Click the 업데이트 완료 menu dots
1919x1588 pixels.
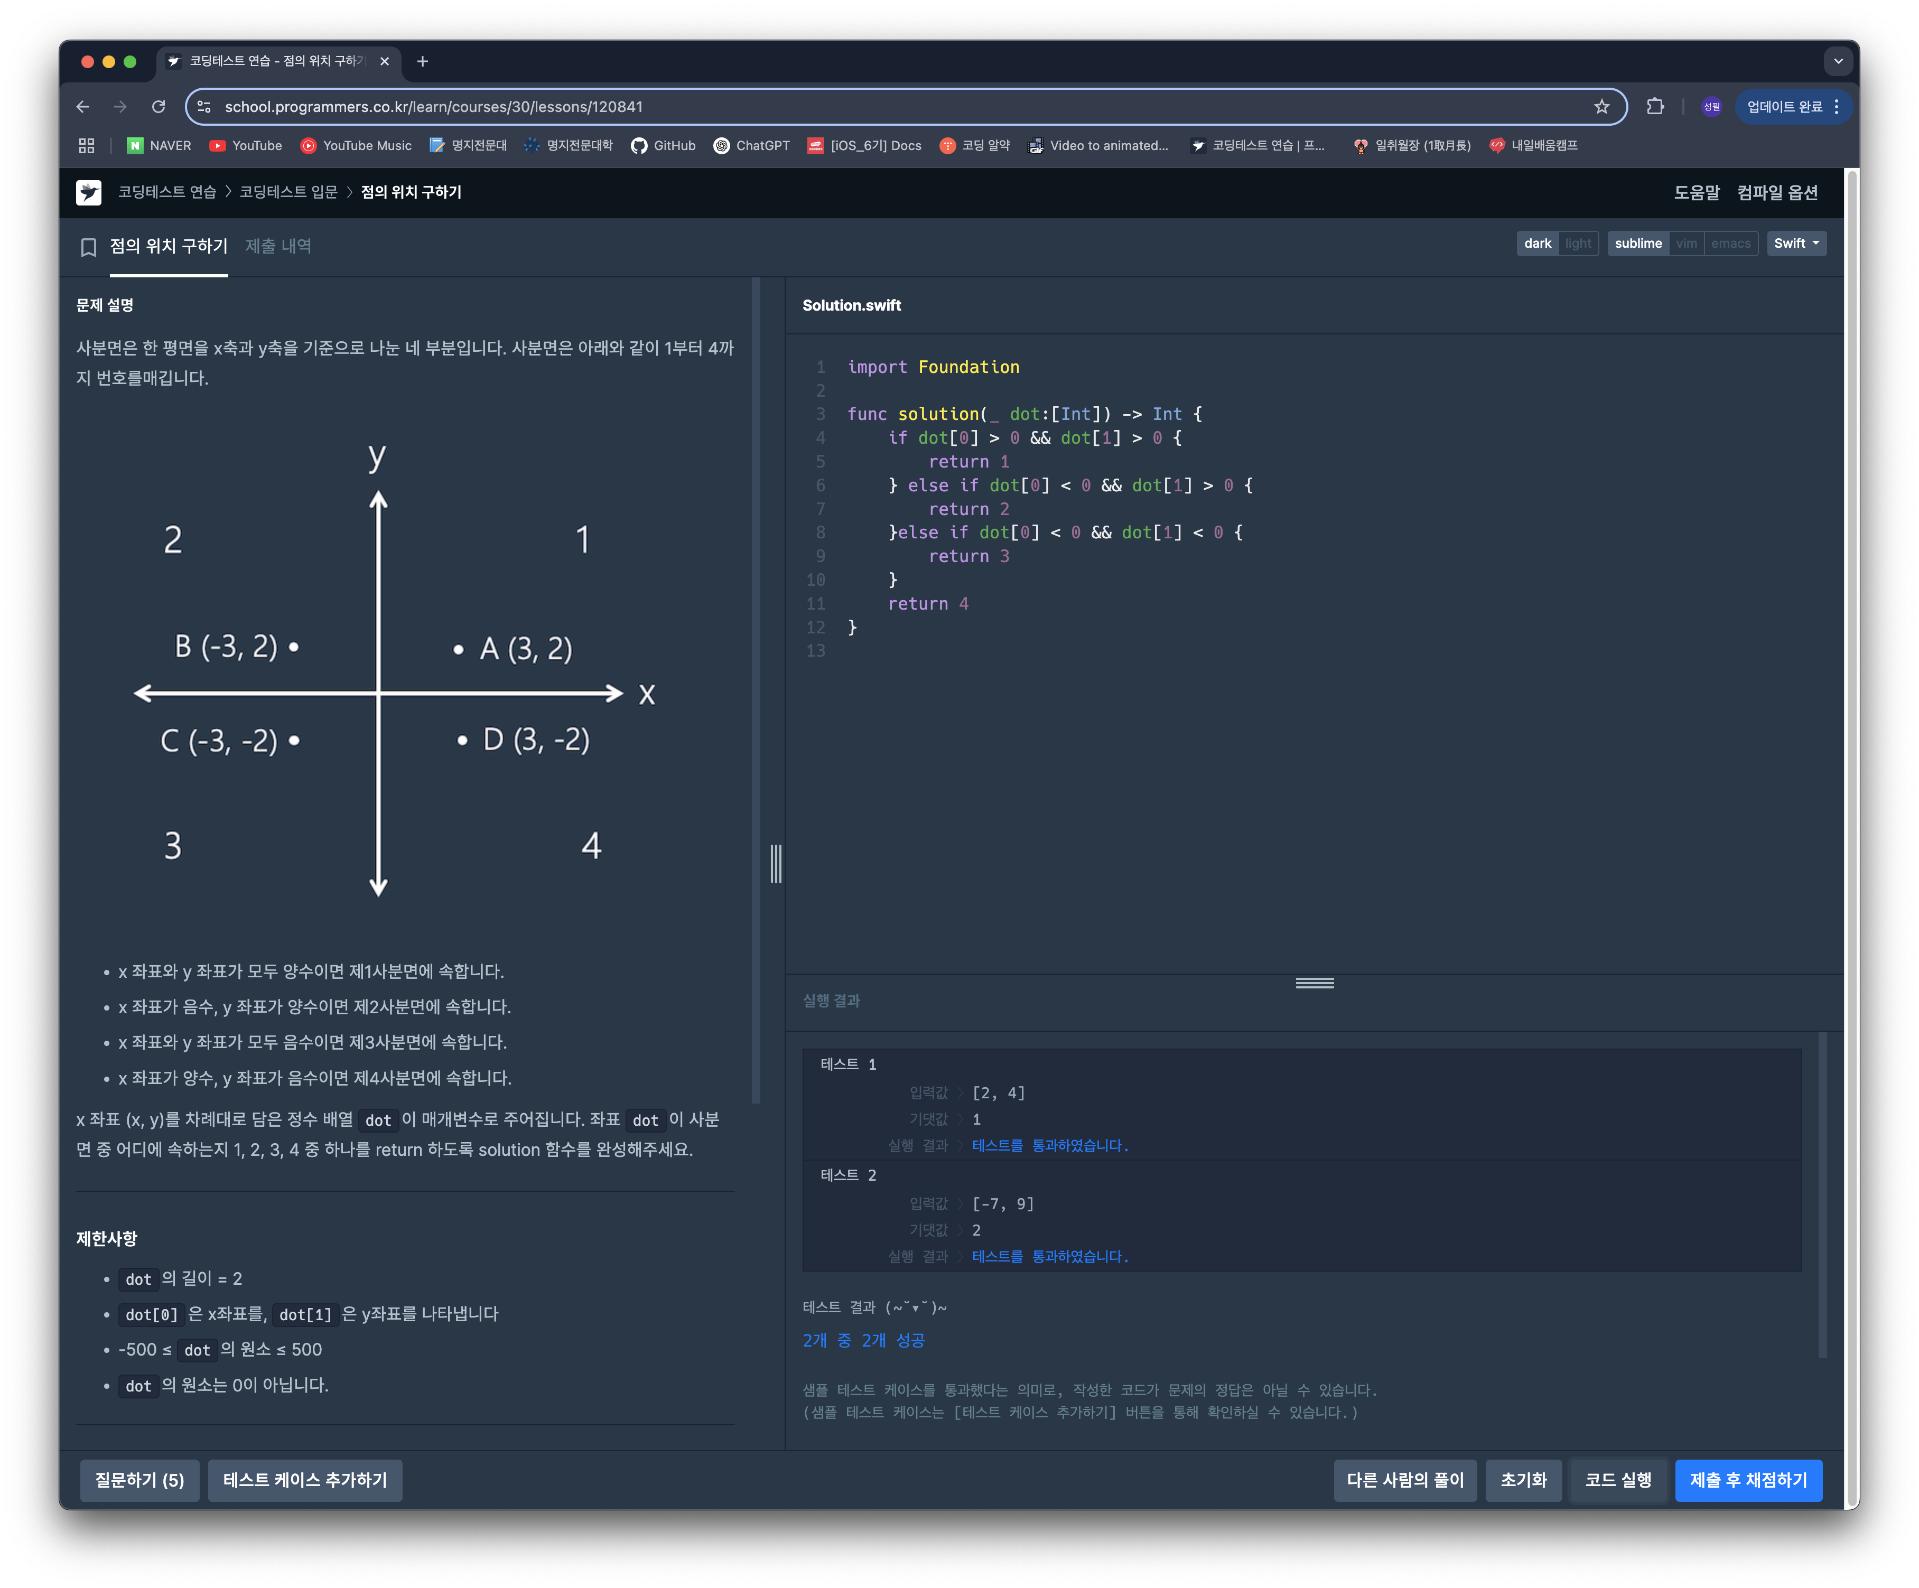coord(1836,107)
